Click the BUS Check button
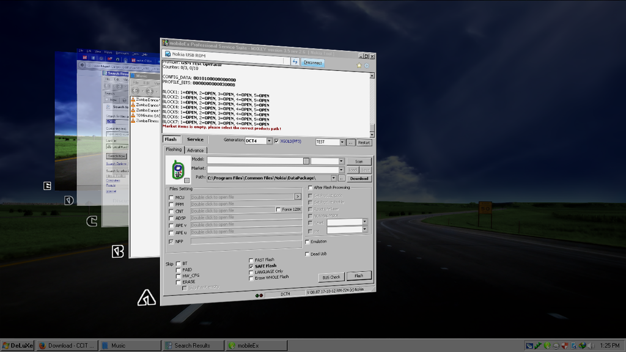The height and width of the screenshot is (352, 626). point(331,277)
